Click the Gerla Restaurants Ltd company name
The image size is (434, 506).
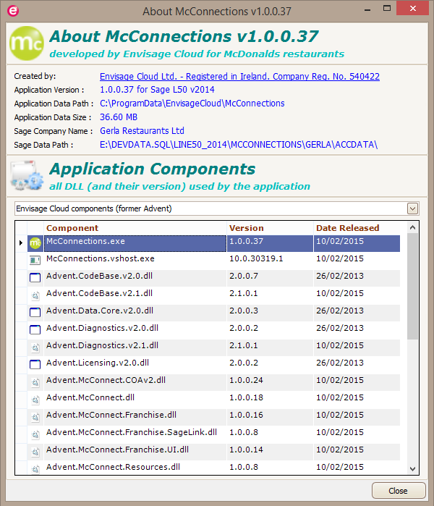(x=142, y=131)
